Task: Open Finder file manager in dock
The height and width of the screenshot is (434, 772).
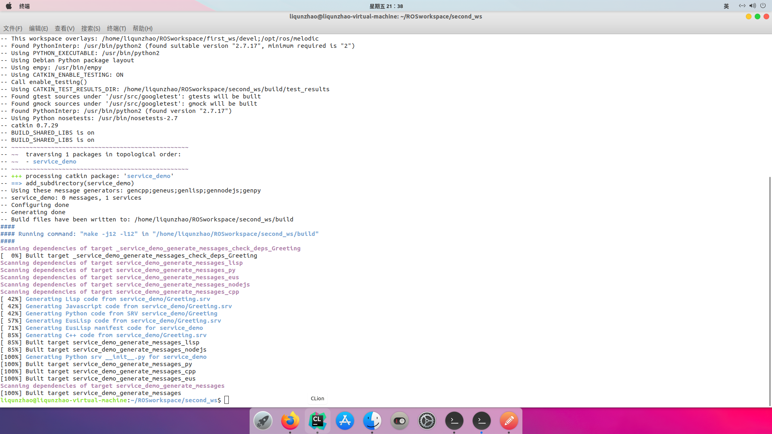Action: (x=372, y=421)
